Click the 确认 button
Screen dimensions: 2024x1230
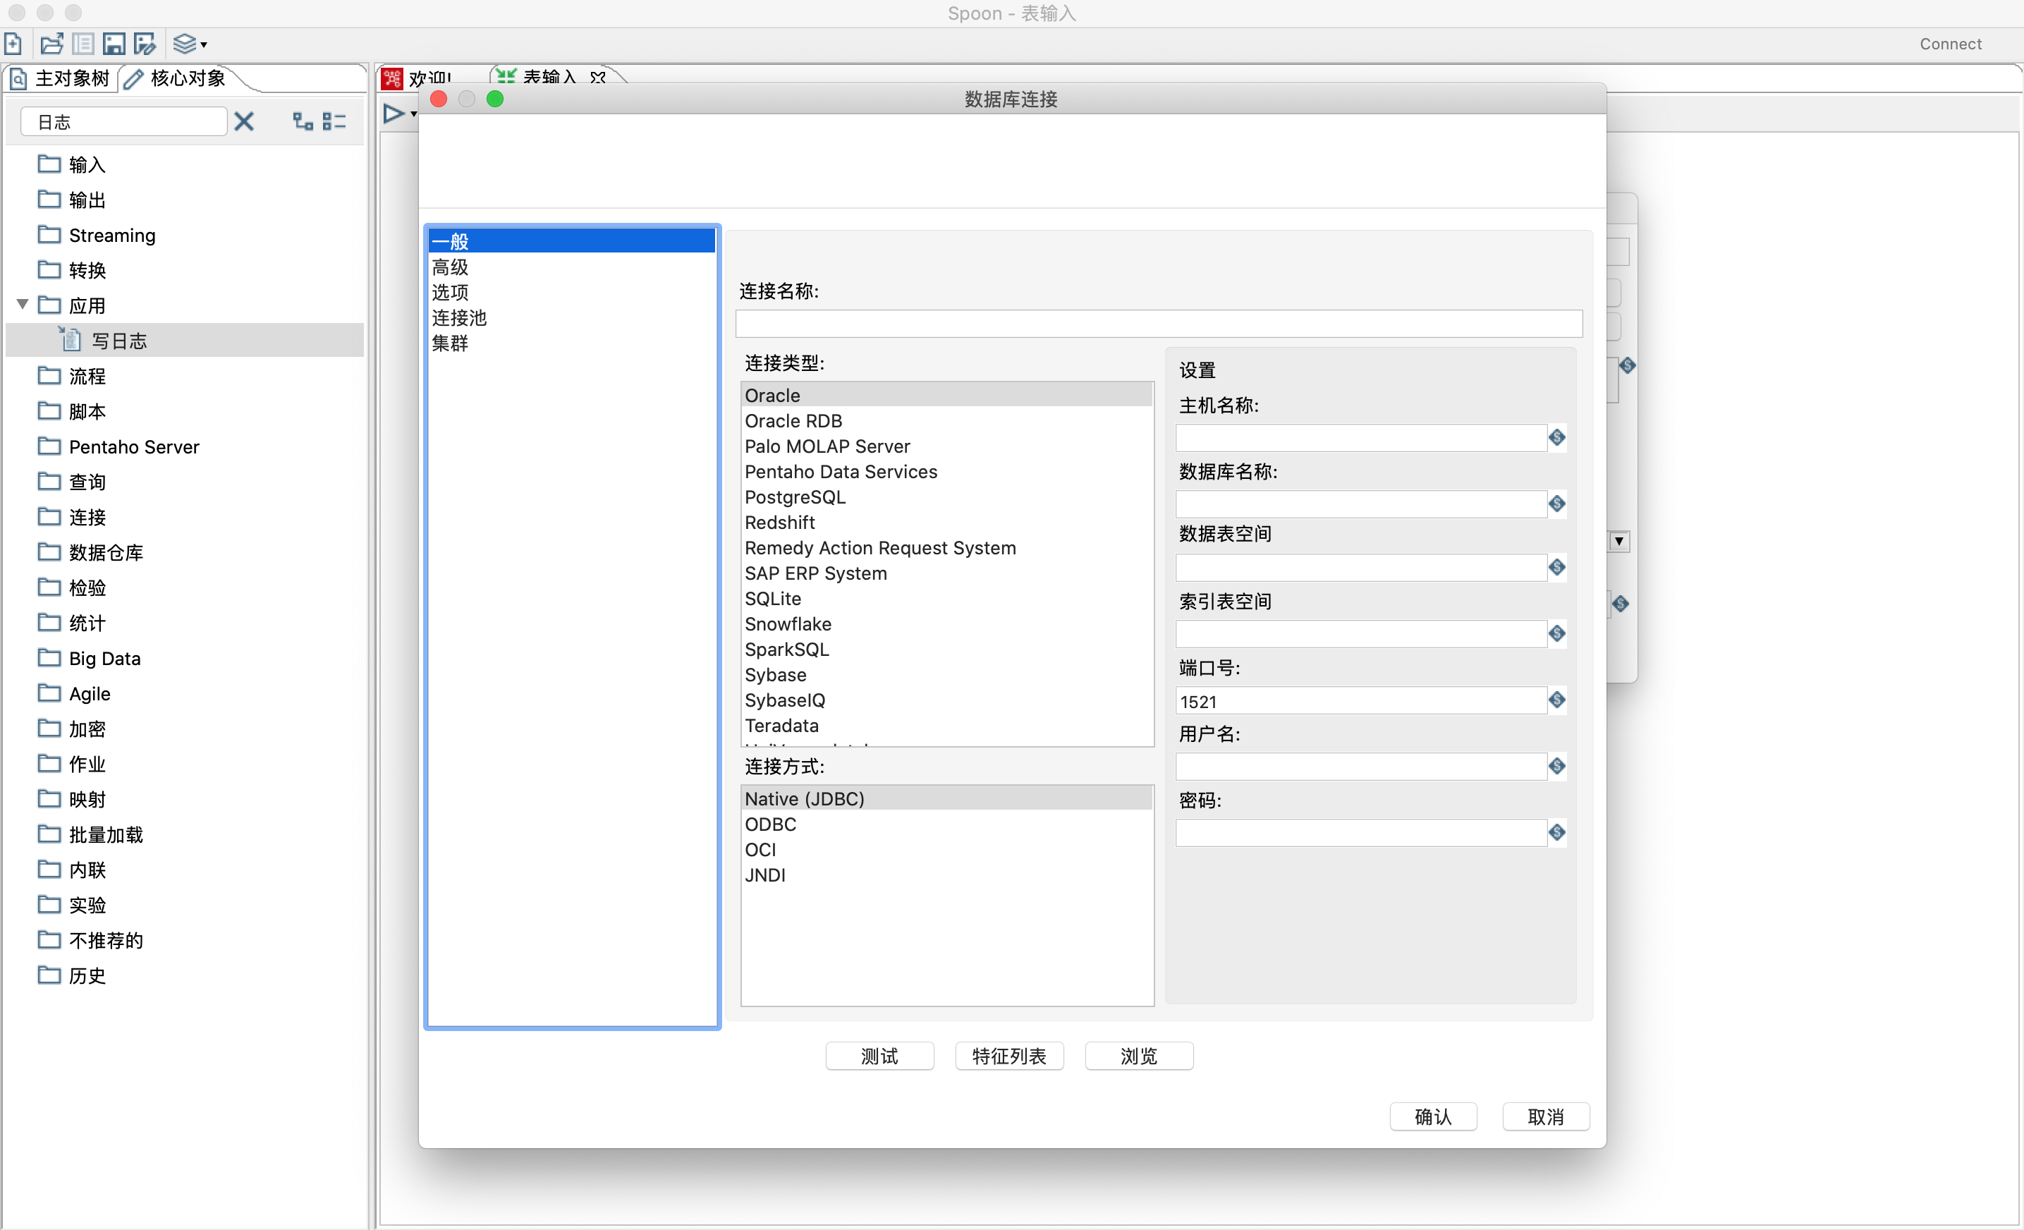click(x=1432, y=1116)
